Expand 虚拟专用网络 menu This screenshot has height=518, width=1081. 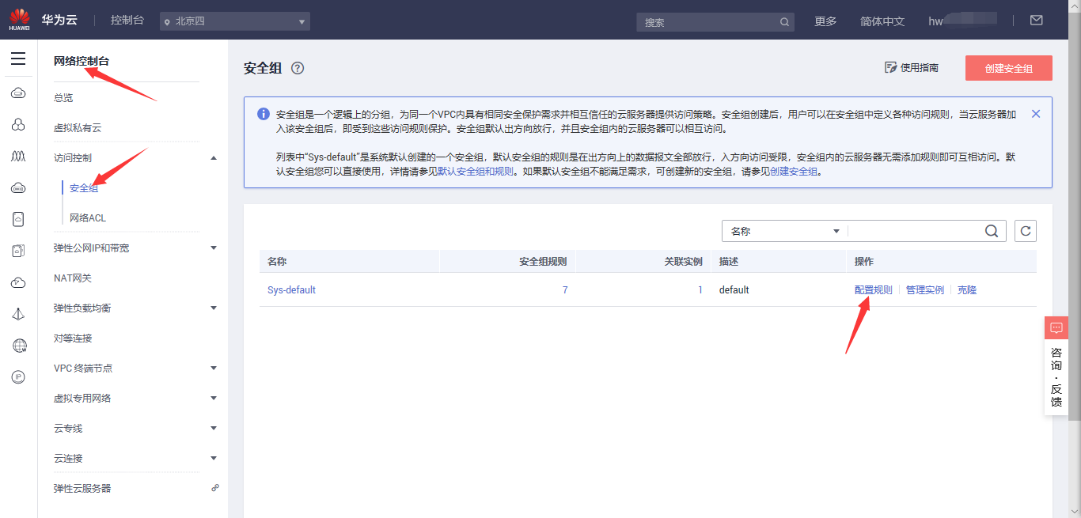point(214,398)
